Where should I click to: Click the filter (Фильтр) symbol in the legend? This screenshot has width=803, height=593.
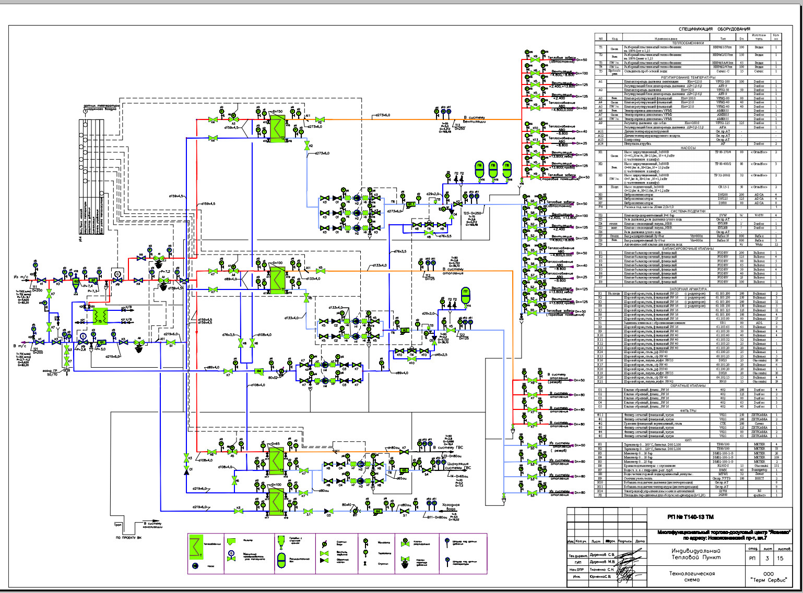[x=231, y=541]
